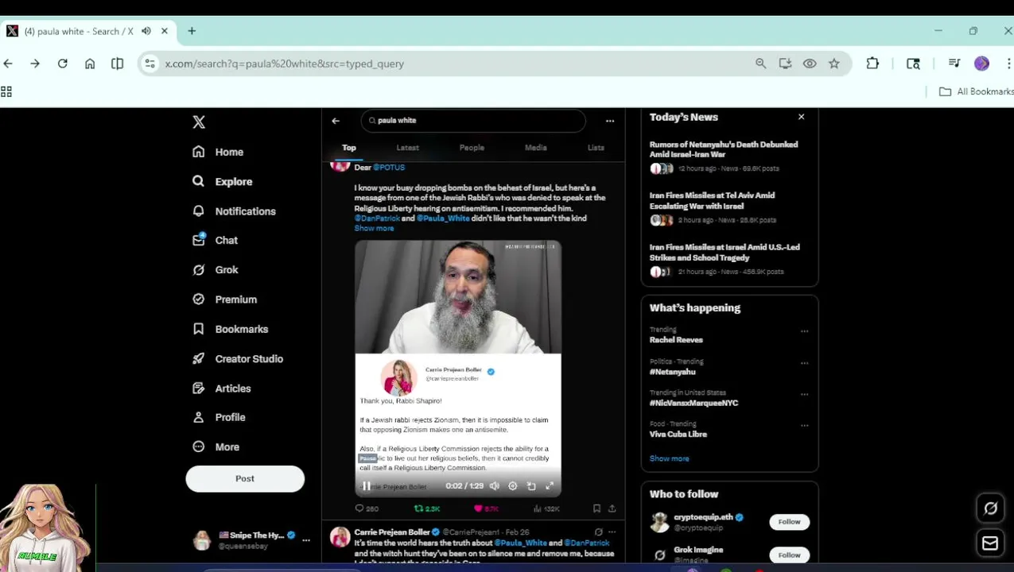Open Notifications in the sidebar
Image resolution: width=1014 pixels, height=572 pixels.
click(x=234, y=211)
